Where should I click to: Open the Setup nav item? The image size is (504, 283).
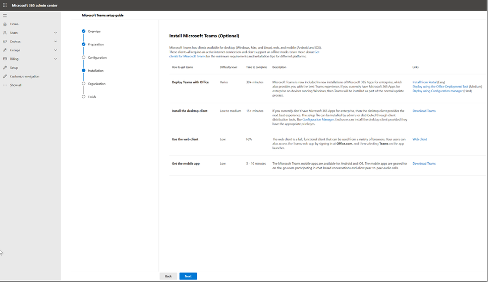coord(14,67)
